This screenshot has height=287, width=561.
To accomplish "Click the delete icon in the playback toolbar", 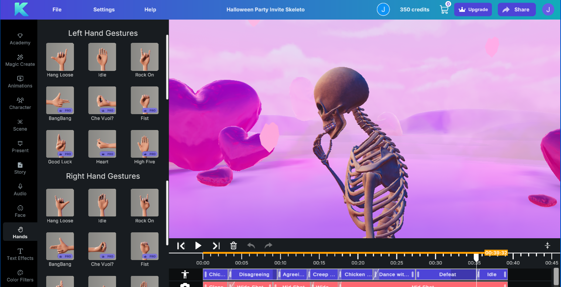I will tap(233, 245).
